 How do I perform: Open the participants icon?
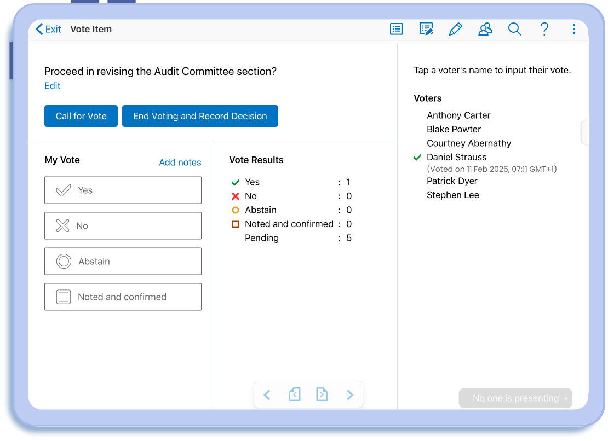(485, 30)
